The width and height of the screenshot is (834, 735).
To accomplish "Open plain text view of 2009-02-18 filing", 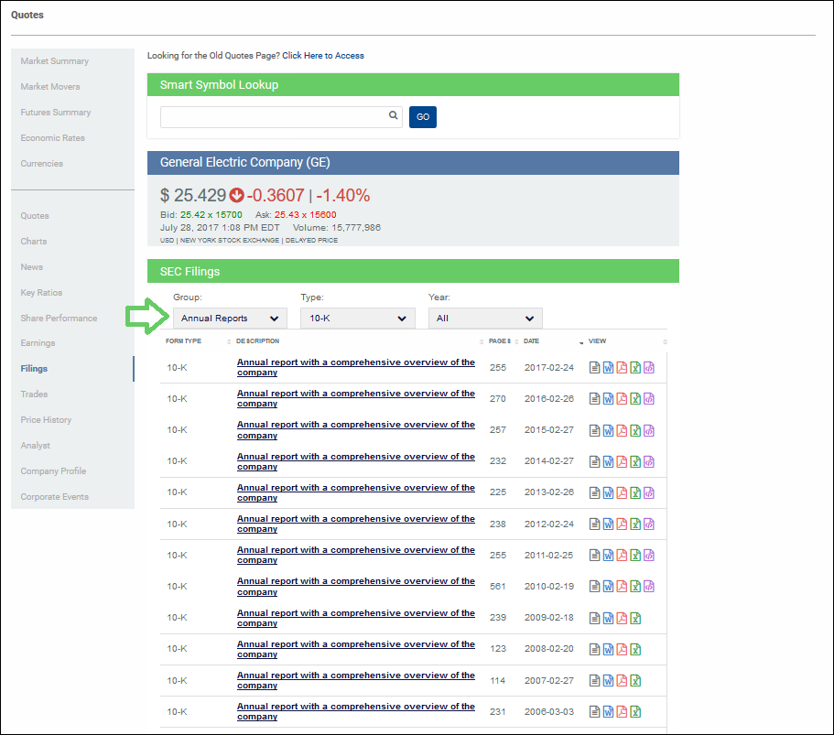I will pyautogui.click(x=595, y=618).
